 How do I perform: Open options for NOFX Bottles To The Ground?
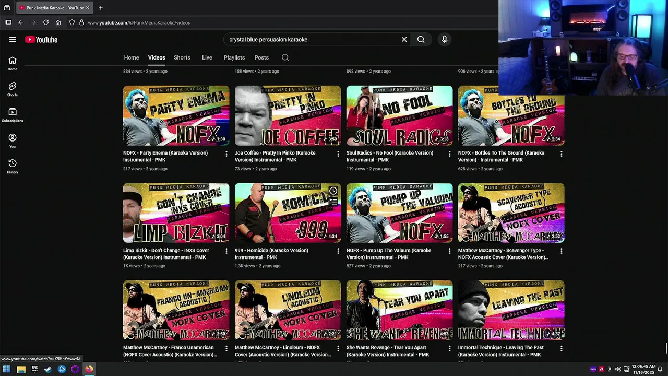tap(561, 154)
